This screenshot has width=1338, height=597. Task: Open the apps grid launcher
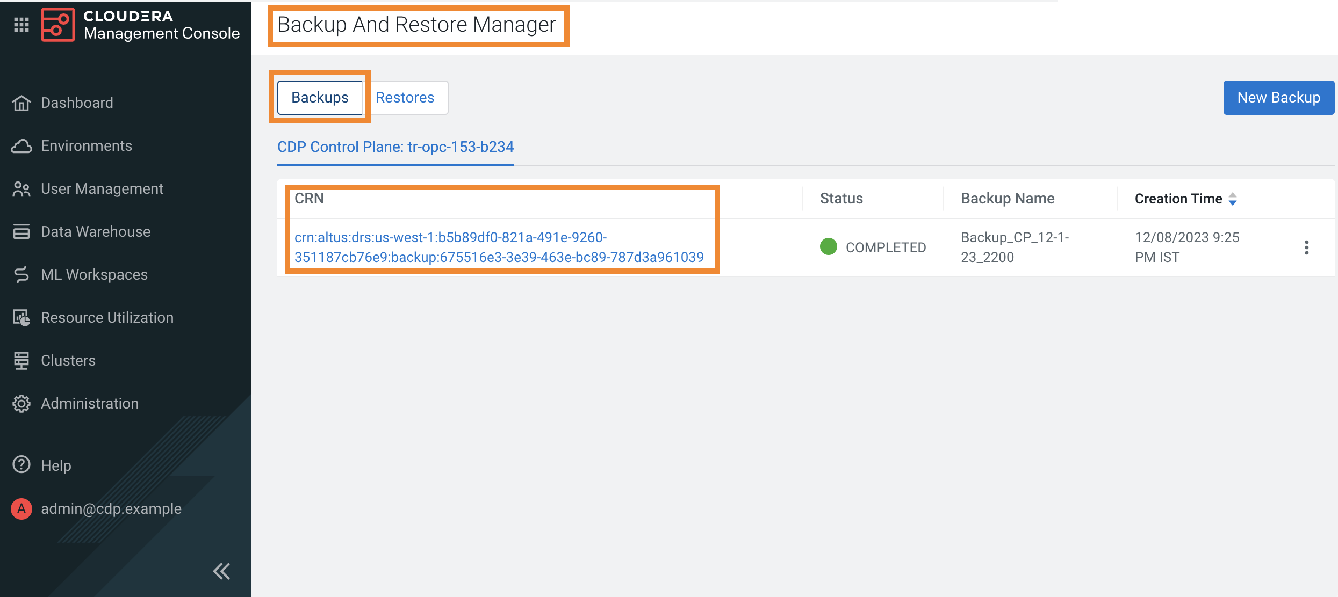point(21,25)
